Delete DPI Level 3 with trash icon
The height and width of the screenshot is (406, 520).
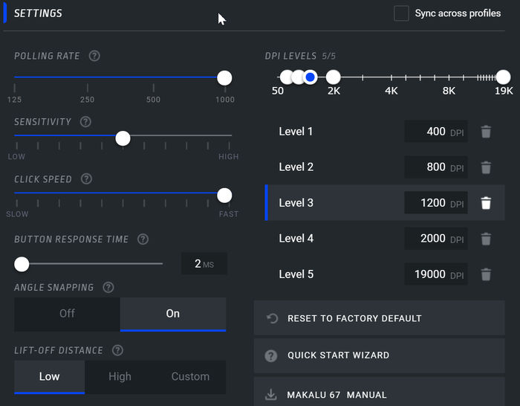tap(486, 203)
